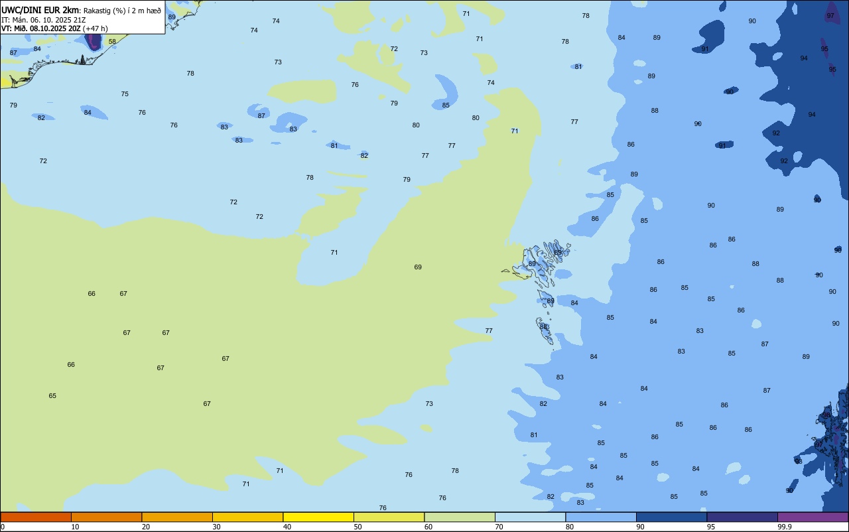This screenshot has height=532, width=849.
Task: Click the 'UWC/DINI EUR 2km' title text
Action: pos(40,10)
